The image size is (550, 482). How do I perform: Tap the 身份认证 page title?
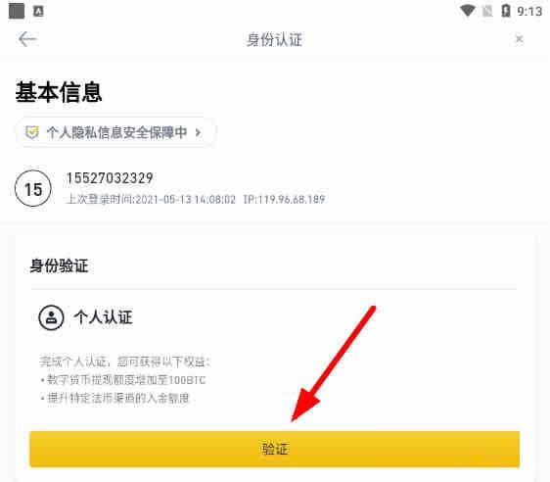coord(274,39)
